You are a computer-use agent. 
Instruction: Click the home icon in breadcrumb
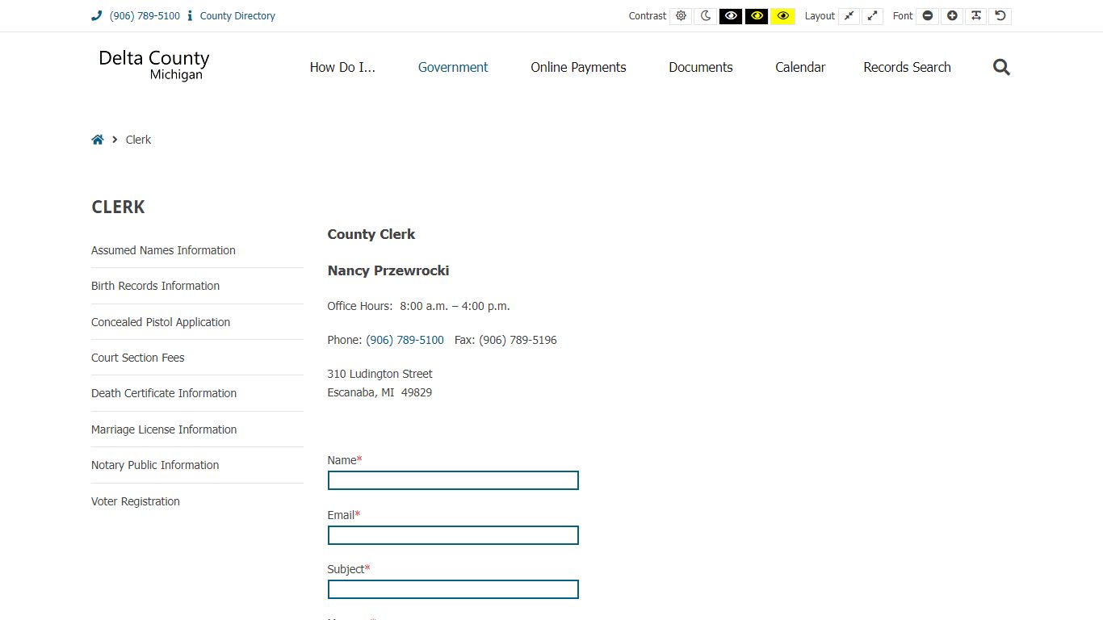pos(97,139)
